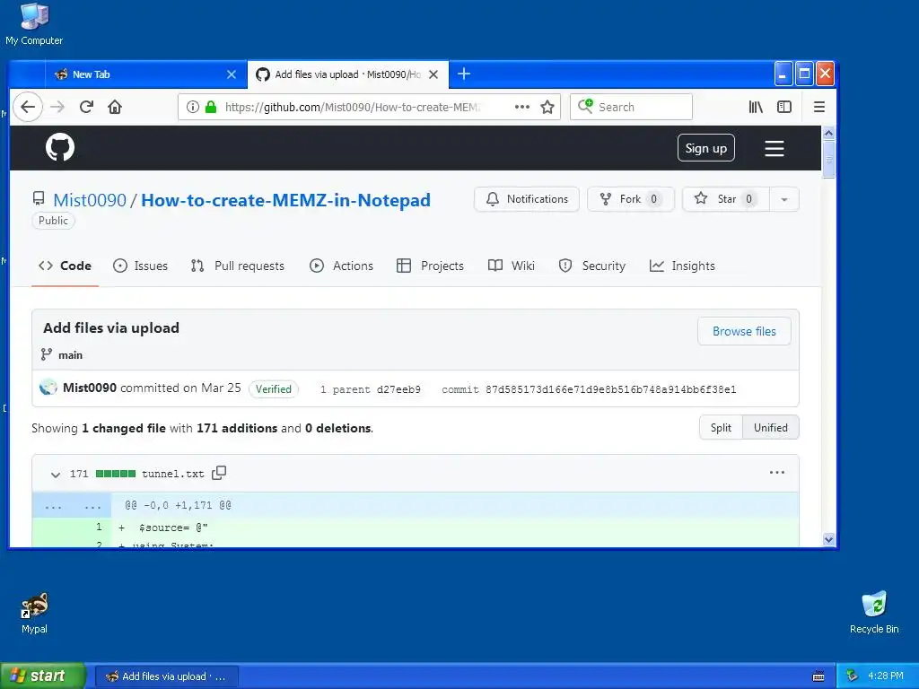Star the repository with Star button

coord(725,199)
